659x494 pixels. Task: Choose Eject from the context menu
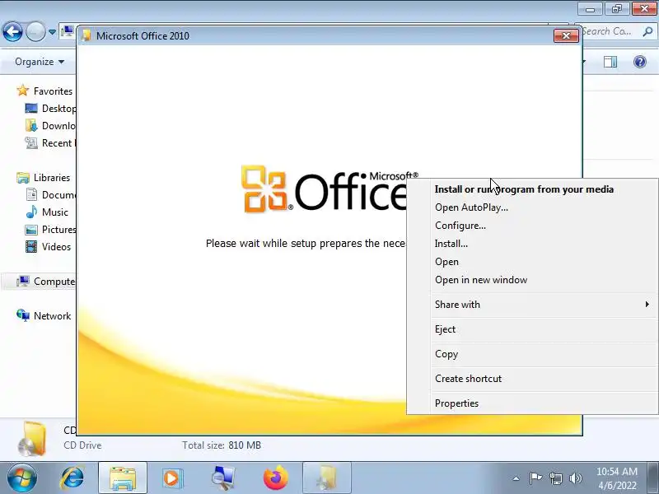445,329
